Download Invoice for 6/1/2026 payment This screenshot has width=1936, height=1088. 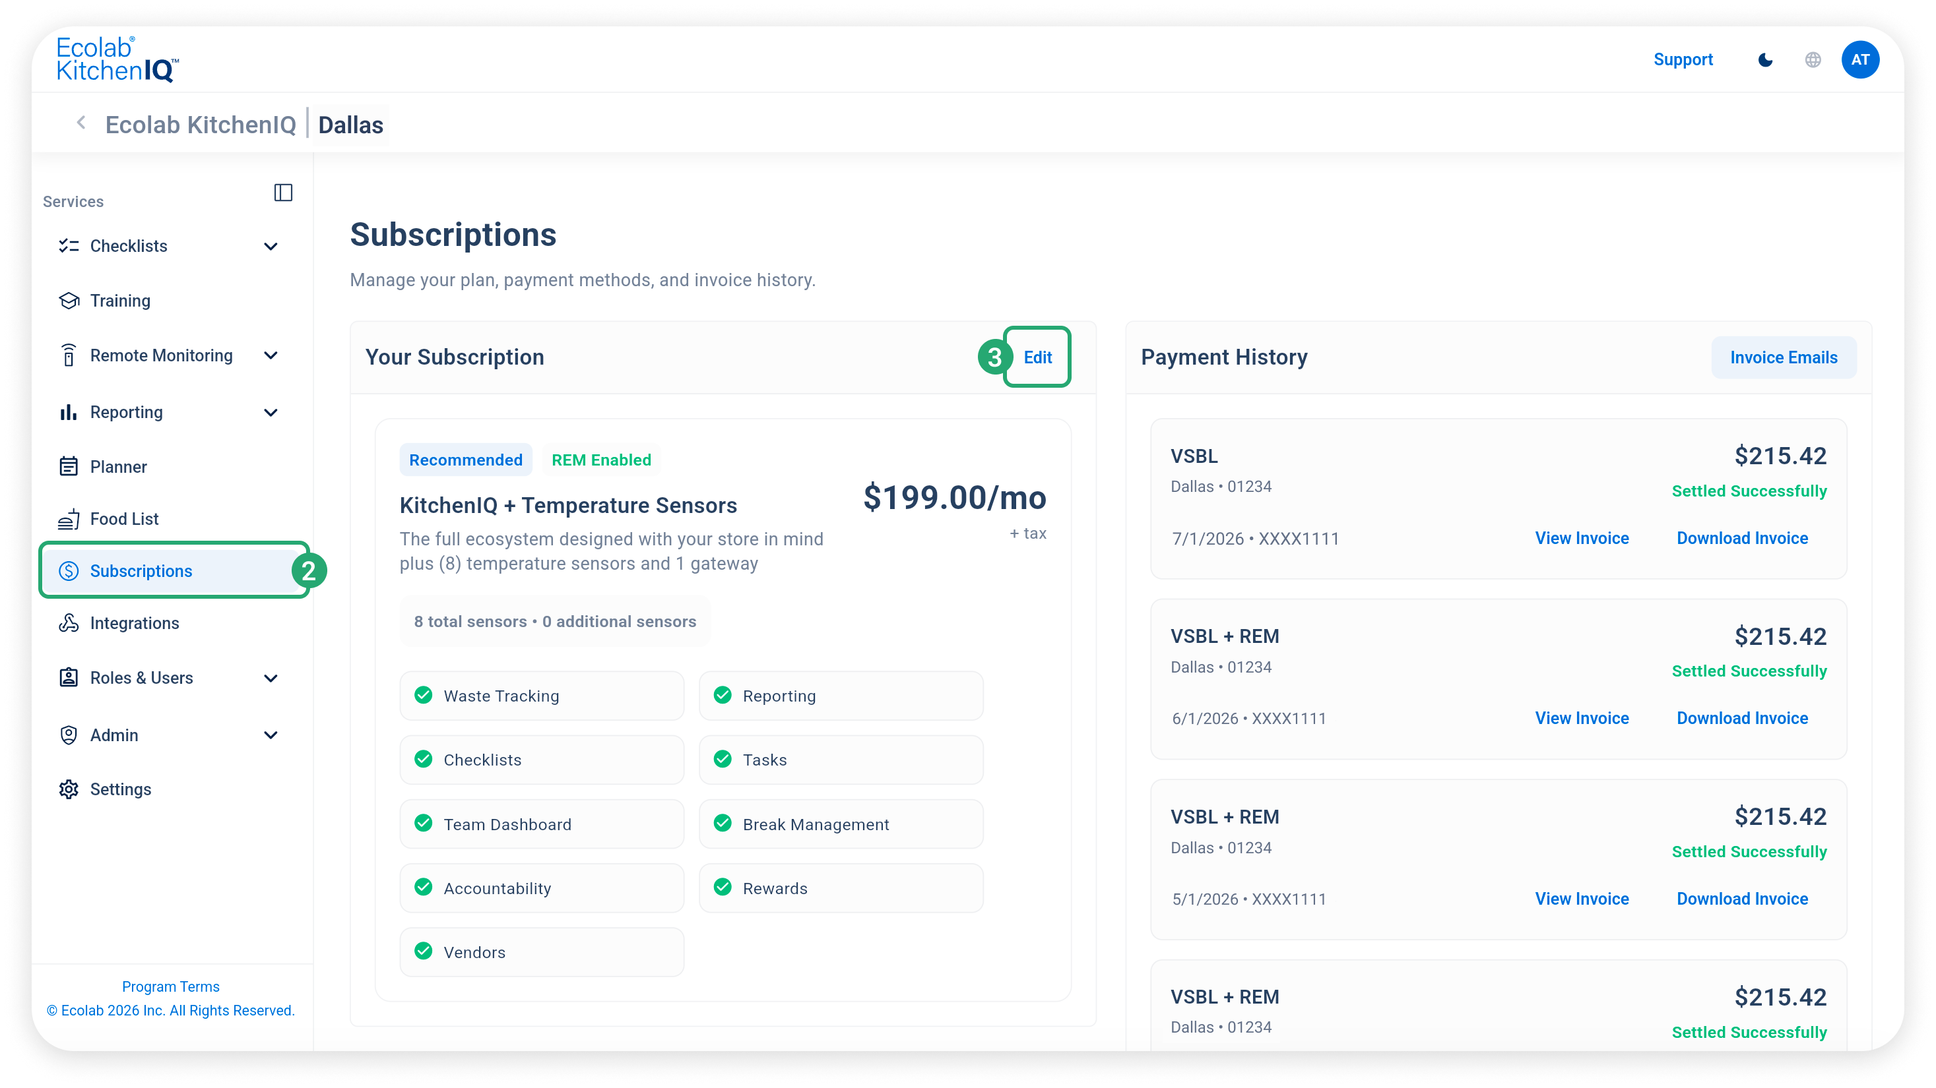click(x=1742, y=719)
